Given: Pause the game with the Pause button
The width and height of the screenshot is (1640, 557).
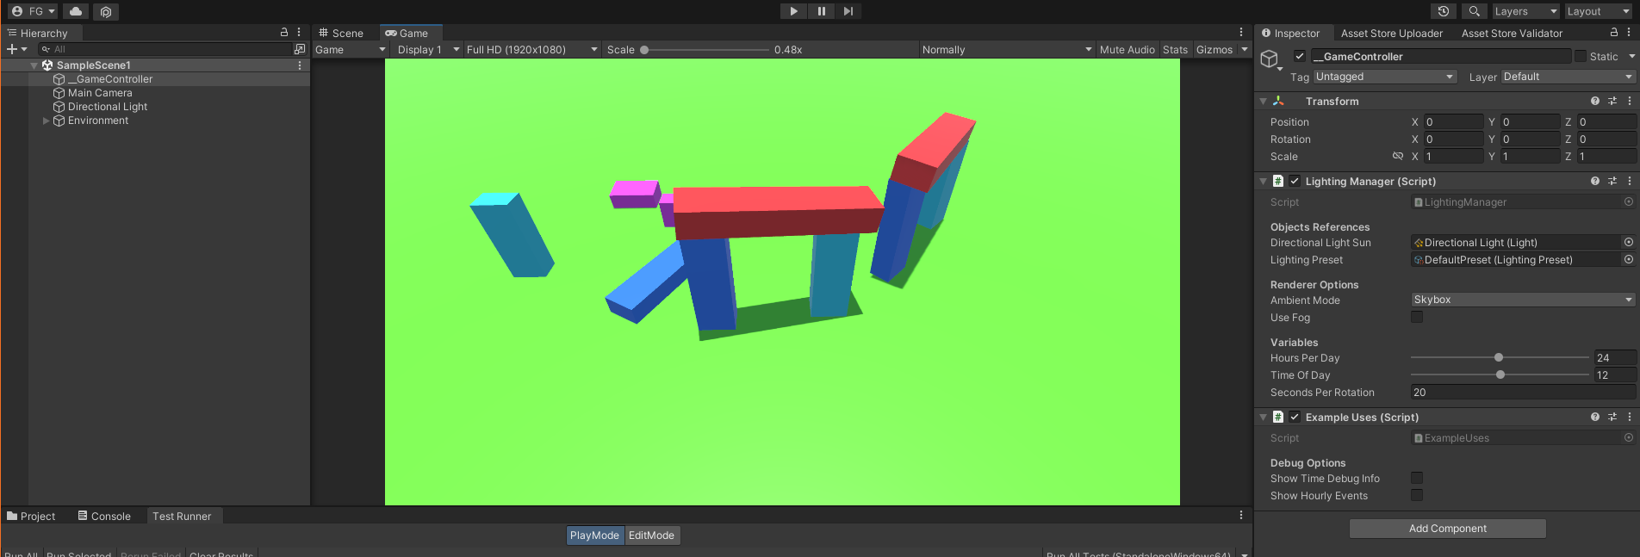Looking at the screenshot, I should click(x=821, y=11).
